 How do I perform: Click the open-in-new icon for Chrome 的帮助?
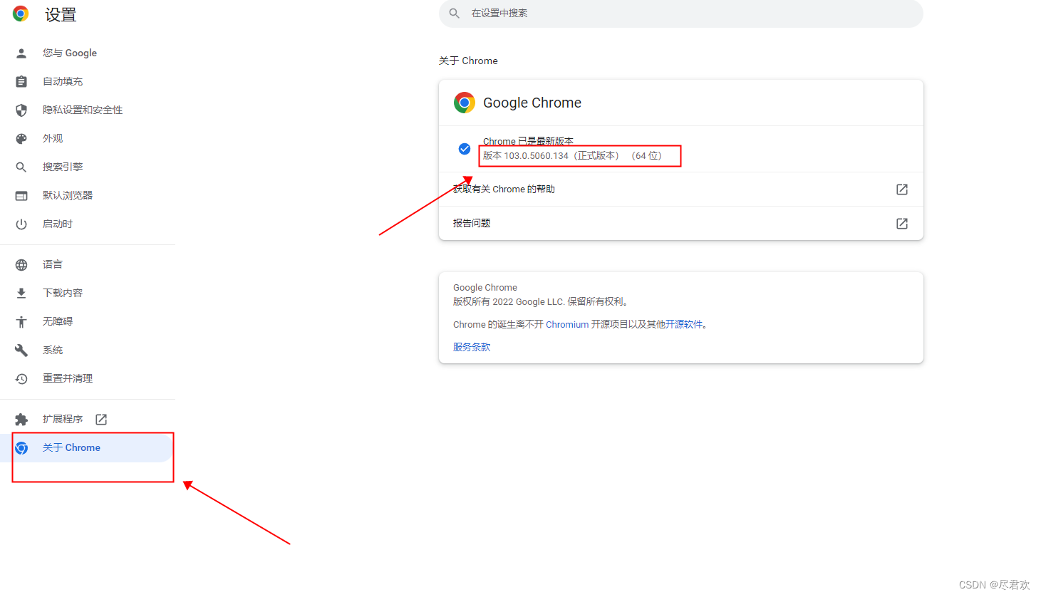click(x=902, y=190)
